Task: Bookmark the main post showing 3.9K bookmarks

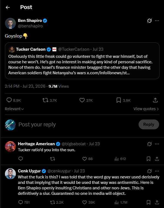Action: [119, 100]
